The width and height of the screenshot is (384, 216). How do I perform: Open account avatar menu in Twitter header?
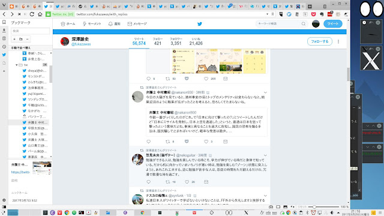pos(316,24)
